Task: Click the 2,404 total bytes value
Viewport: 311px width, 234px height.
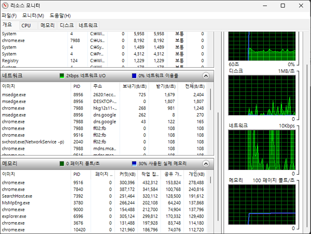Action: click(199, 95)
